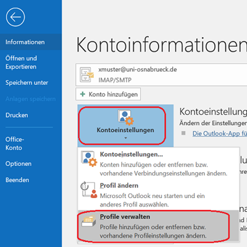Go back using the circled arrow
The image size is (247, 247).
(x=15, y=17)
